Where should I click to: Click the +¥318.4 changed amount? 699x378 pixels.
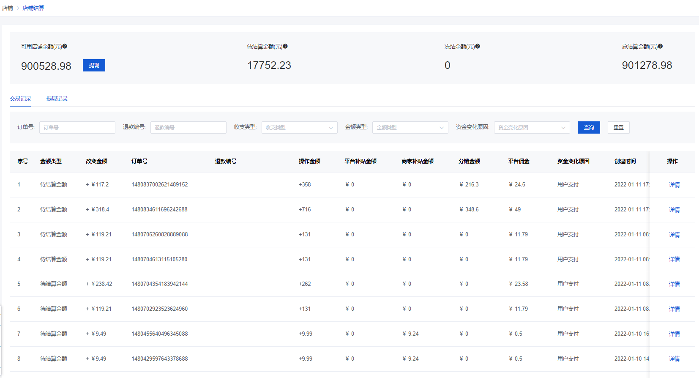(x=98, y=209)
